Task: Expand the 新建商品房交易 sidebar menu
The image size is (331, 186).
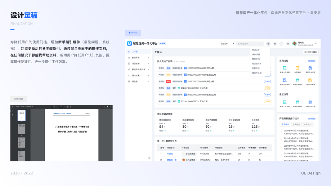Action: pyautogui.click(x=139, y=69)
